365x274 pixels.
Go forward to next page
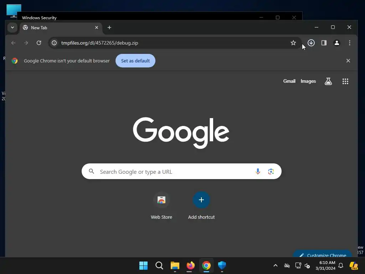tap(26, 43)
